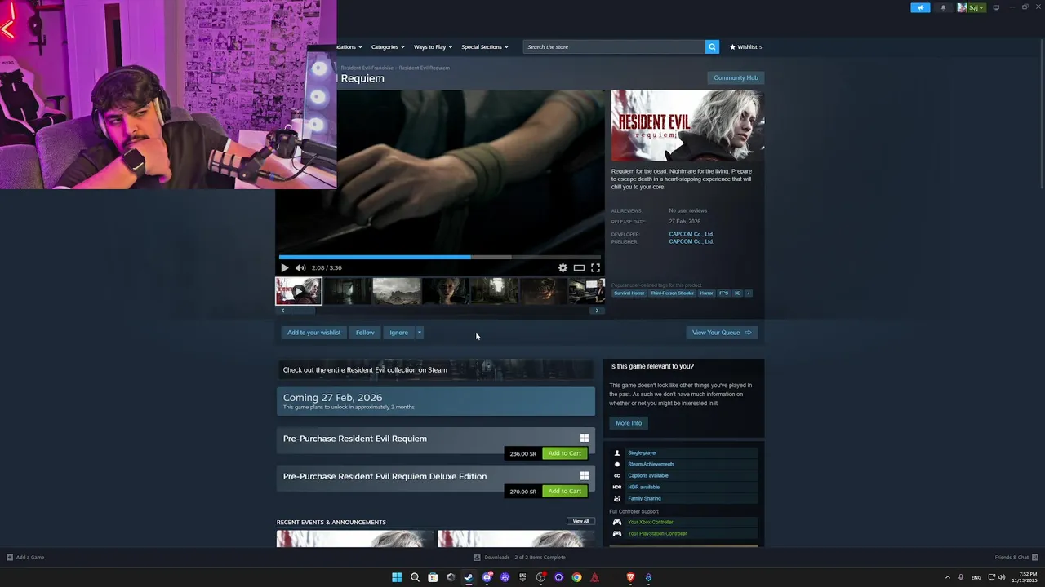The width and height of the screenshot is (1045, 587).
Task: Click CAPCOM Co., Ltd. publisher link
Action: point(691,241)
